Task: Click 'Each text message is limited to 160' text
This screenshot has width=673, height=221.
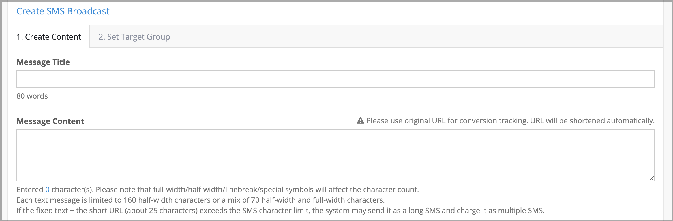Action: point(76,200)
